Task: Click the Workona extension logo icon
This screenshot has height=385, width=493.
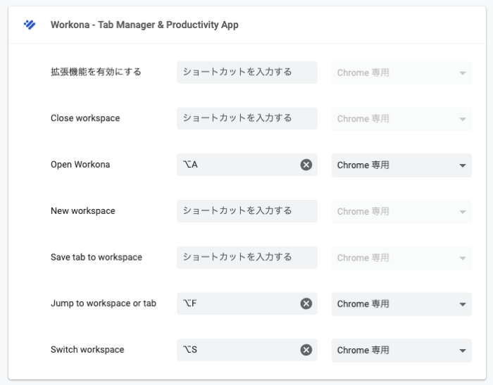Action: point(30,25)
